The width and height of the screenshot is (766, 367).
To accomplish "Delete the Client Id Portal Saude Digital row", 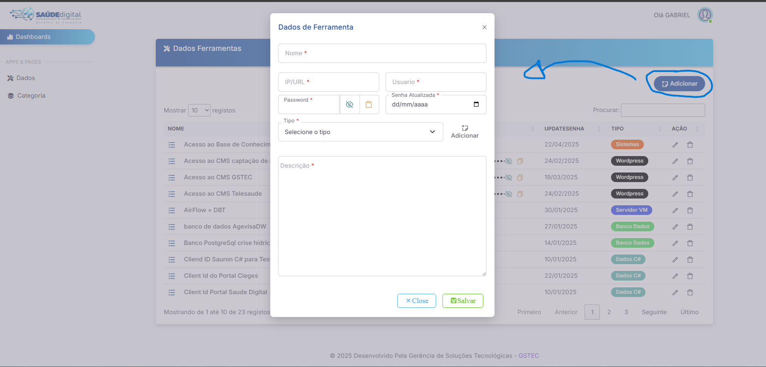I will coord(690,292).
